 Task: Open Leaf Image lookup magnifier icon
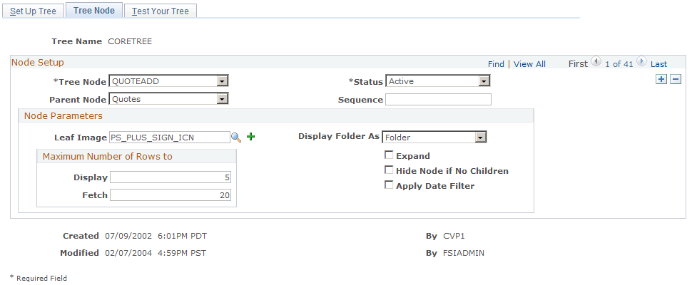(236, 138)
